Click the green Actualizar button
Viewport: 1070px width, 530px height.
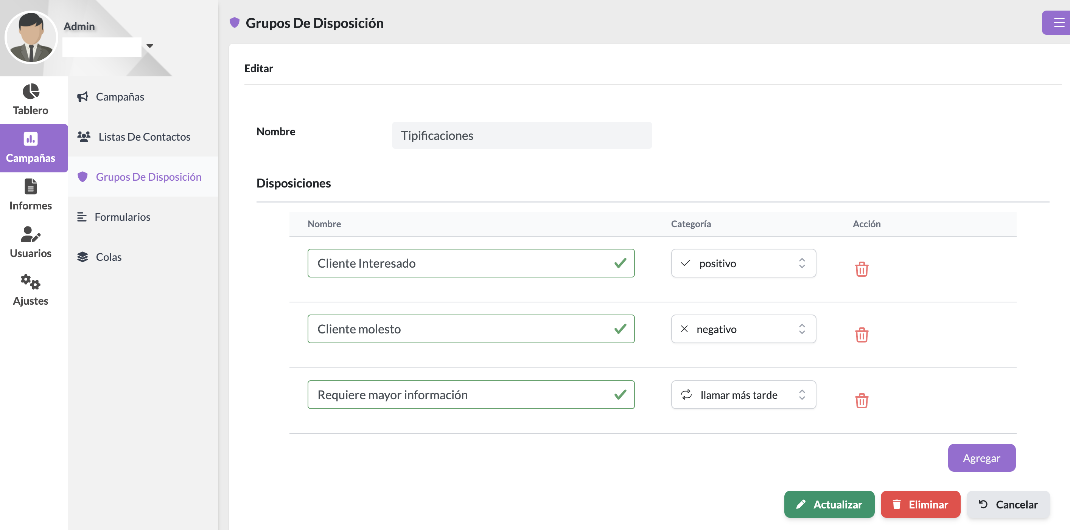(x=829, y=504)
